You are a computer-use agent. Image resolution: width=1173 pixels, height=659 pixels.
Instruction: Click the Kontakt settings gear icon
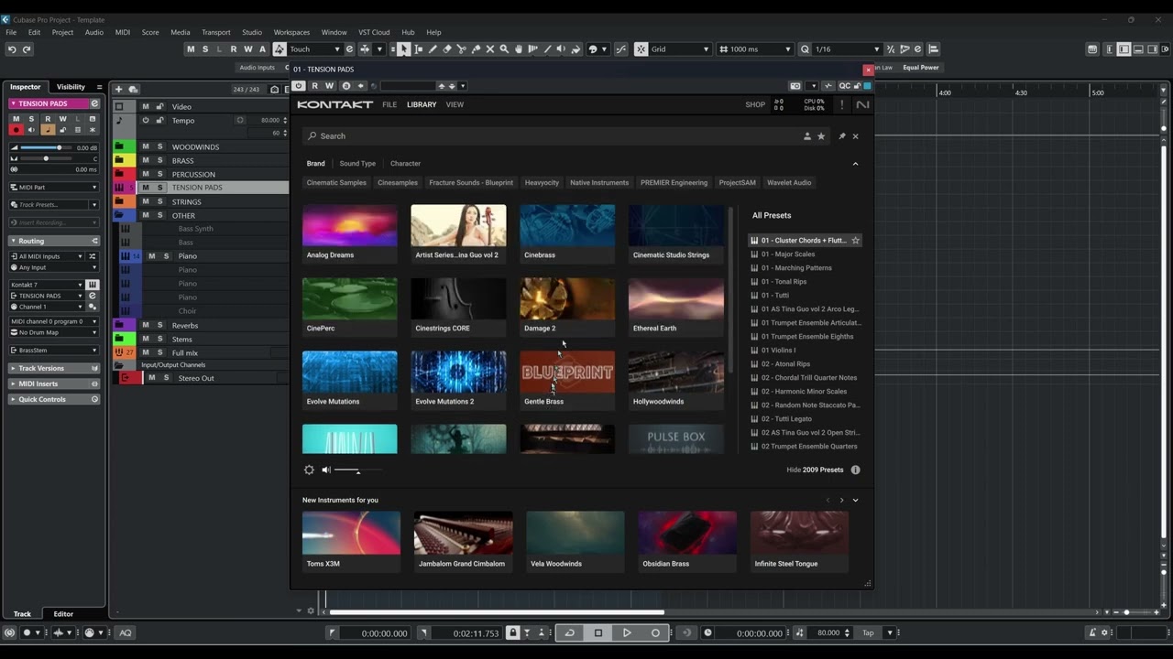[309, 470]
